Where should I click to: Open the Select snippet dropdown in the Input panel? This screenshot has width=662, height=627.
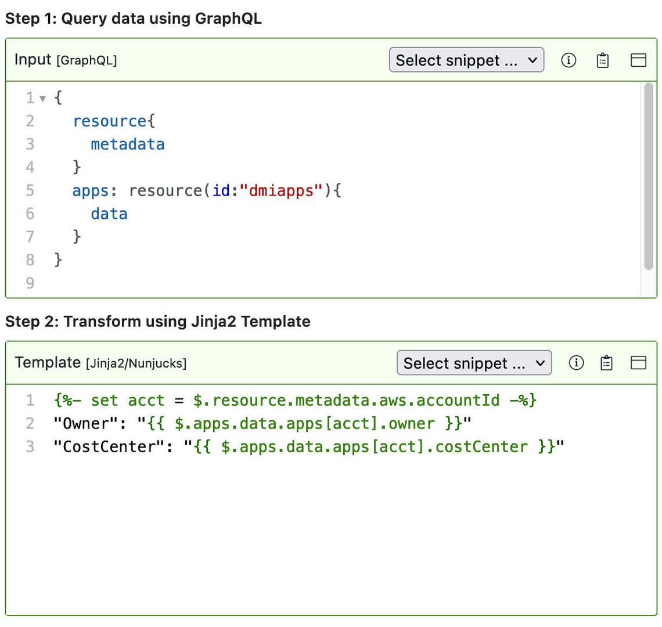(x=466, y=60)
